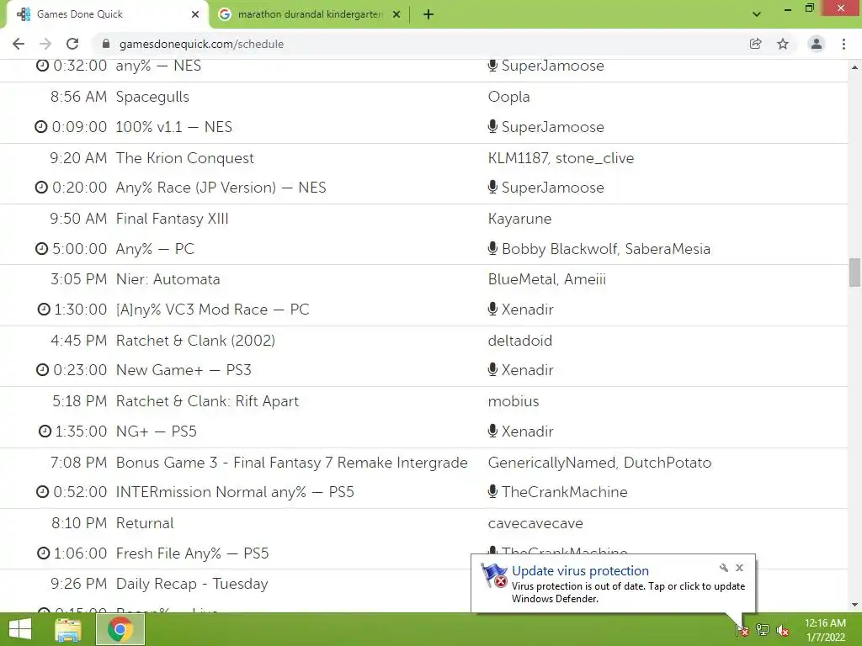Go forward with the browser arrow
The height and width of the screenshot is (646, 862).
coord(45,44)
